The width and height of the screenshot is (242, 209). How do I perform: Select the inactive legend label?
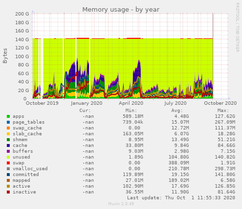point(24,192)
